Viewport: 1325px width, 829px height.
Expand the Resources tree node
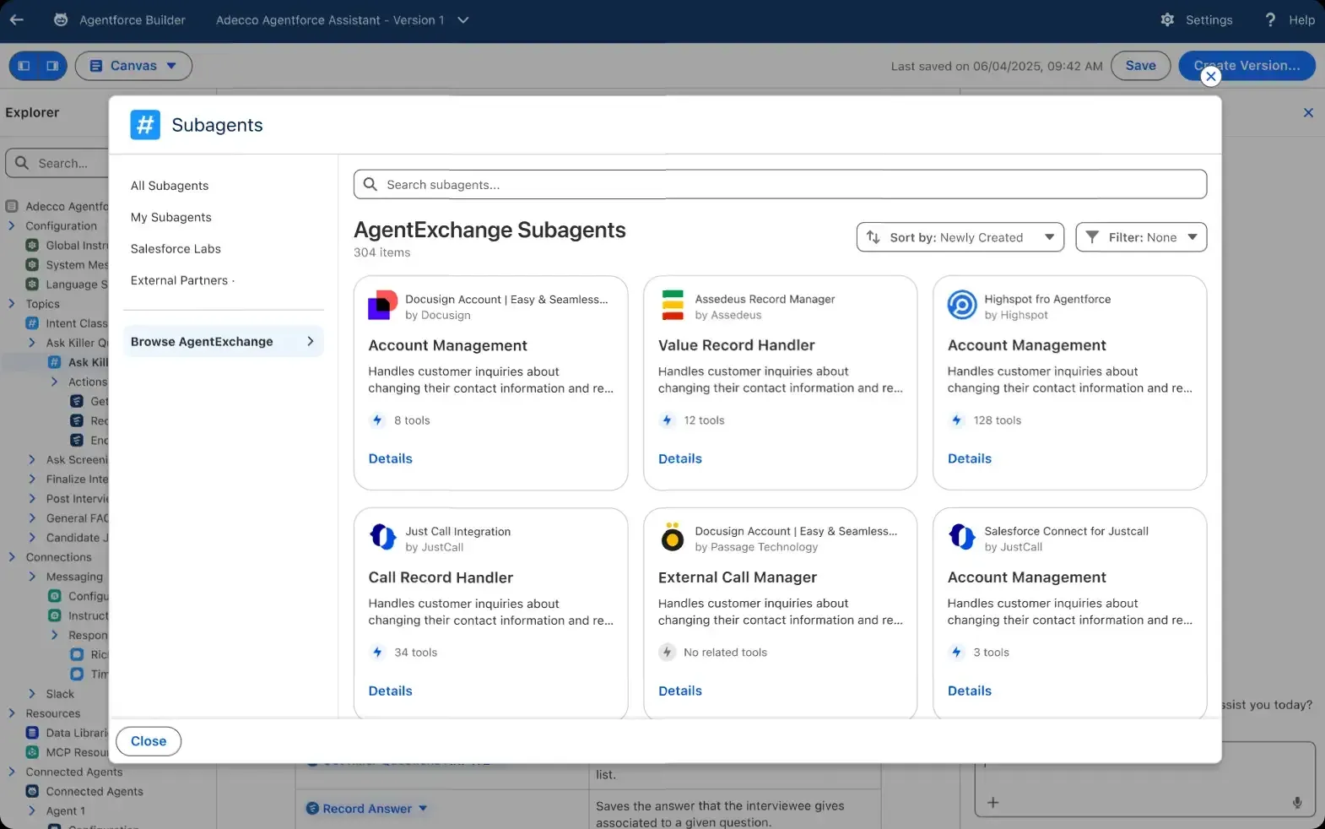[x=12, y=713]
